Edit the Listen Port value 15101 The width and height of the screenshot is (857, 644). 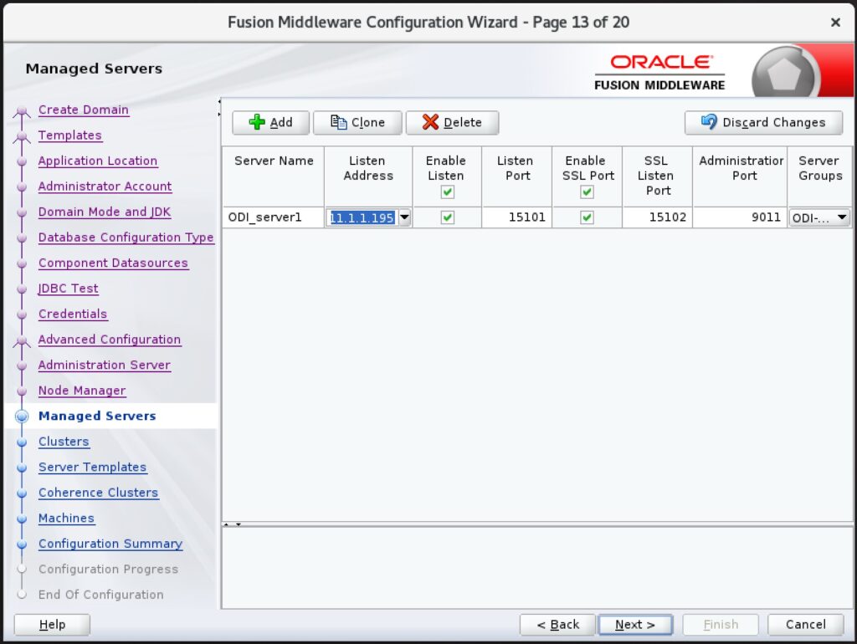[x=516, y=217]
